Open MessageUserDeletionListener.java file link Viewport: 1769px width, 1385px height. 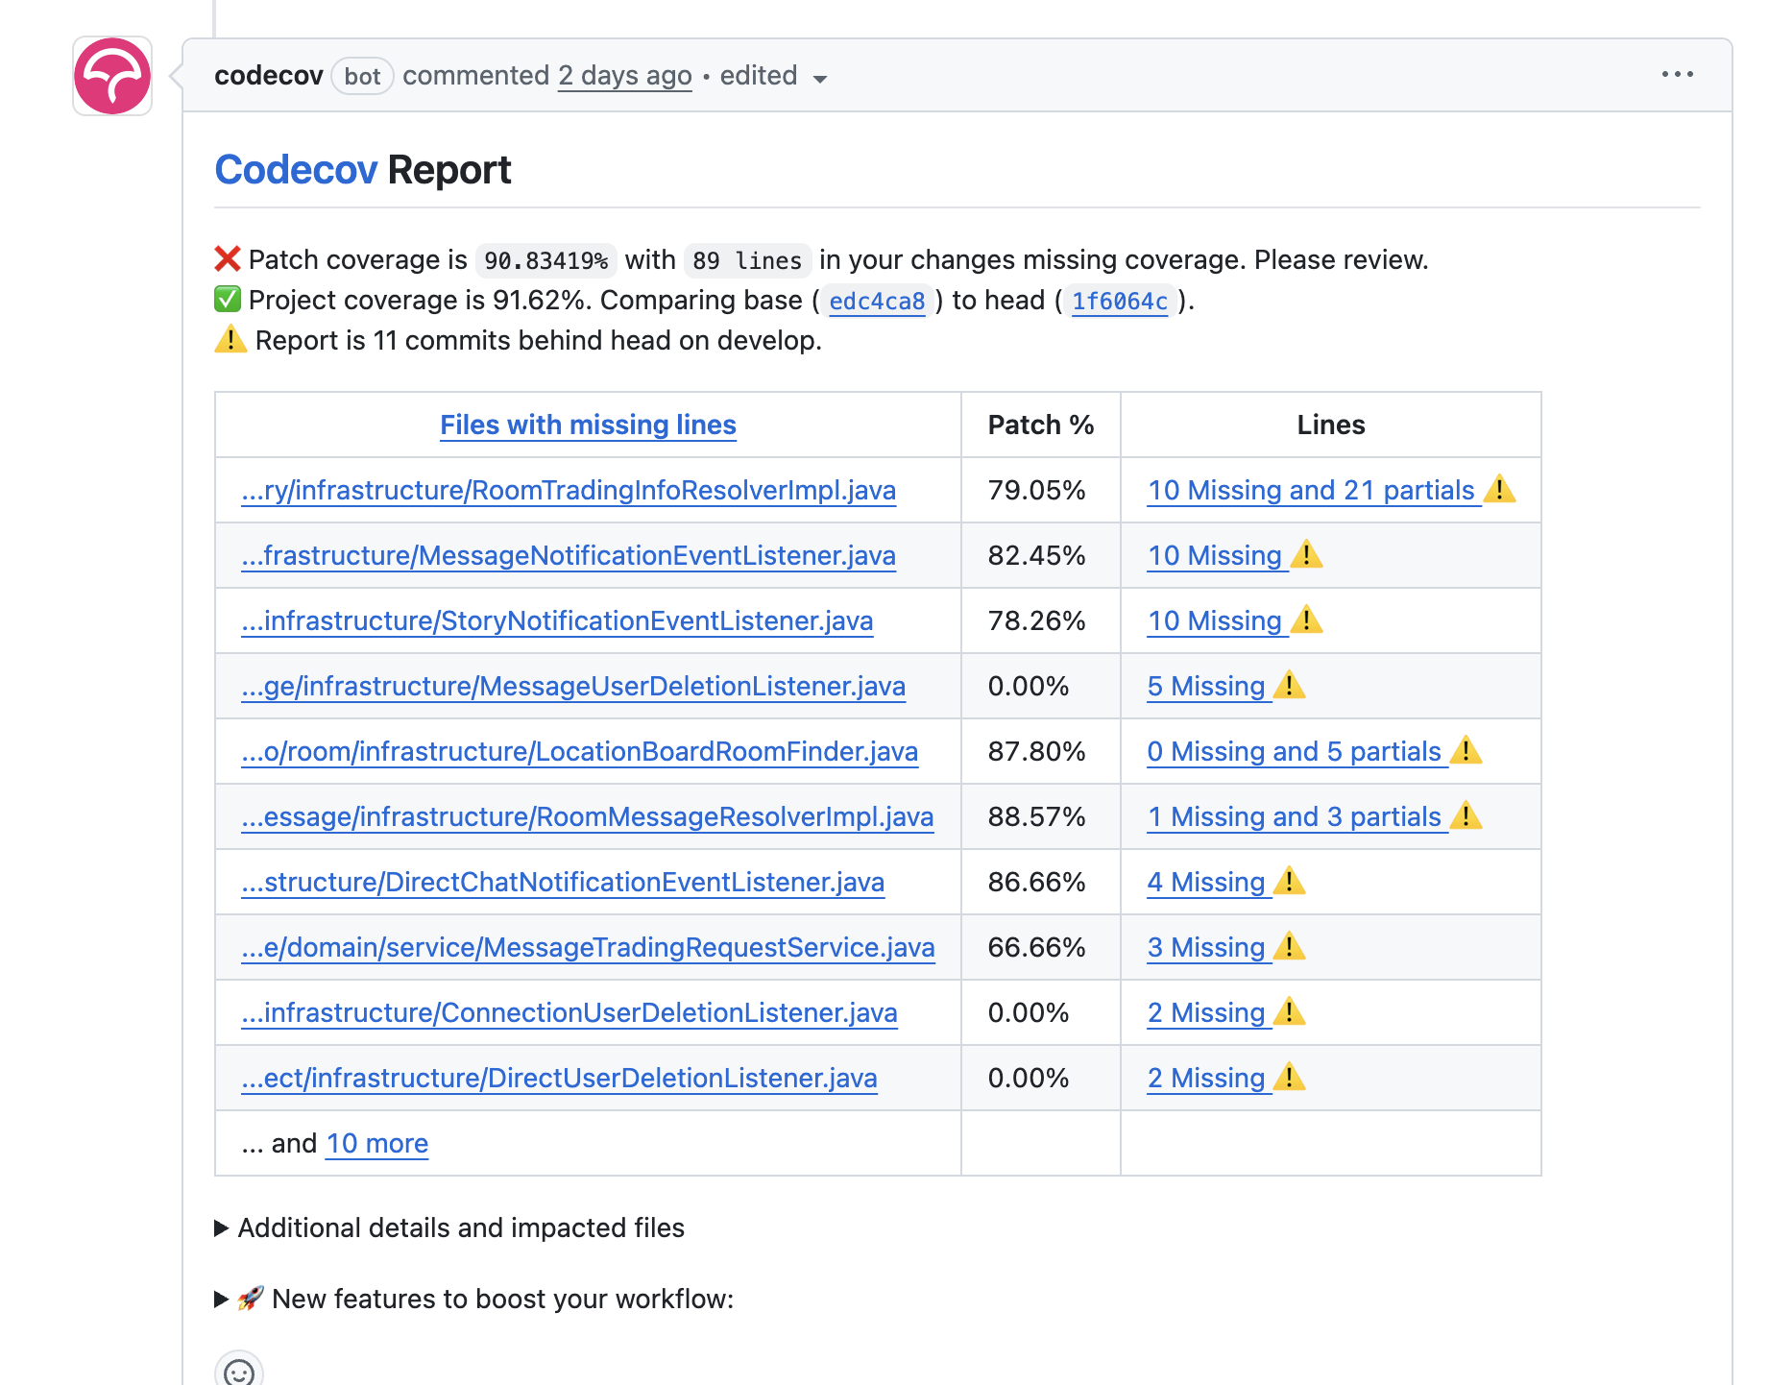coord(573,686)
